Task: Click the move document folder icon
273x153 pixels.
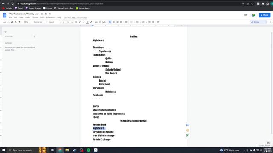Action: click(46, 14)
